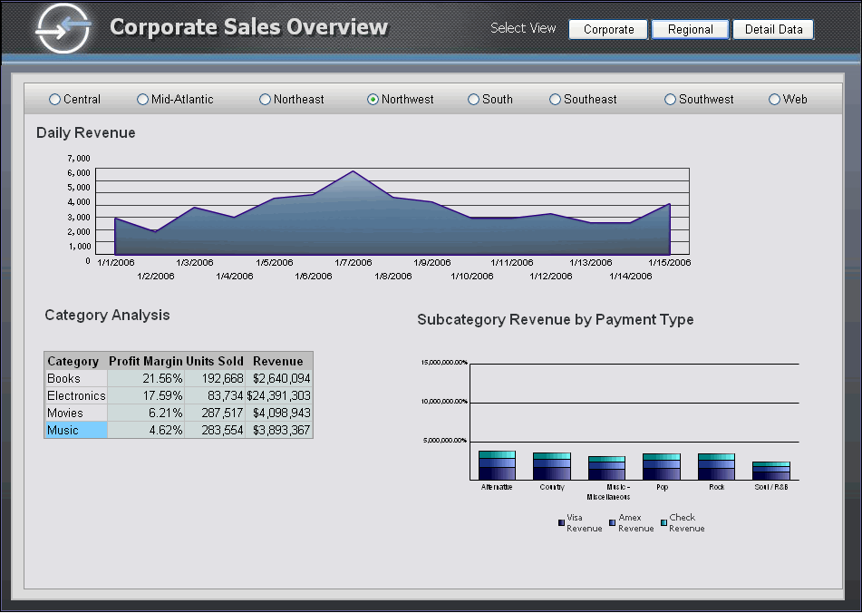Select the Northeast radio button
The height and width of the screenshot is (613, 862).
[x=266, y=100]
